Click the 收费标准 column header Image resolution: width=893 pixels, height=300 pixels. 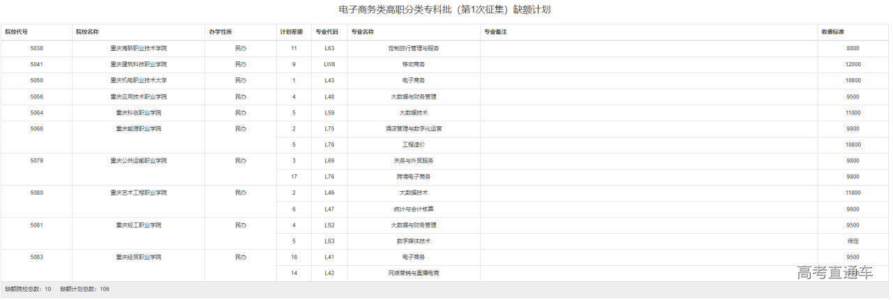click(x=833, y=32)
